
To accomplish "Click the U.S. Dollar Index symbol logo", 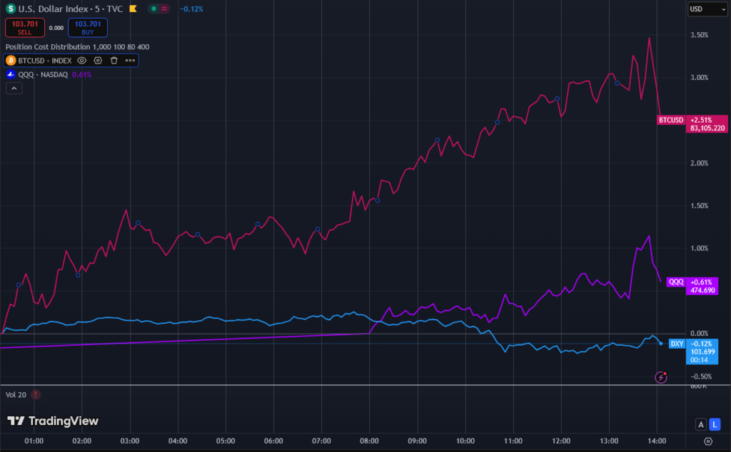I will (x=10, y=8).
